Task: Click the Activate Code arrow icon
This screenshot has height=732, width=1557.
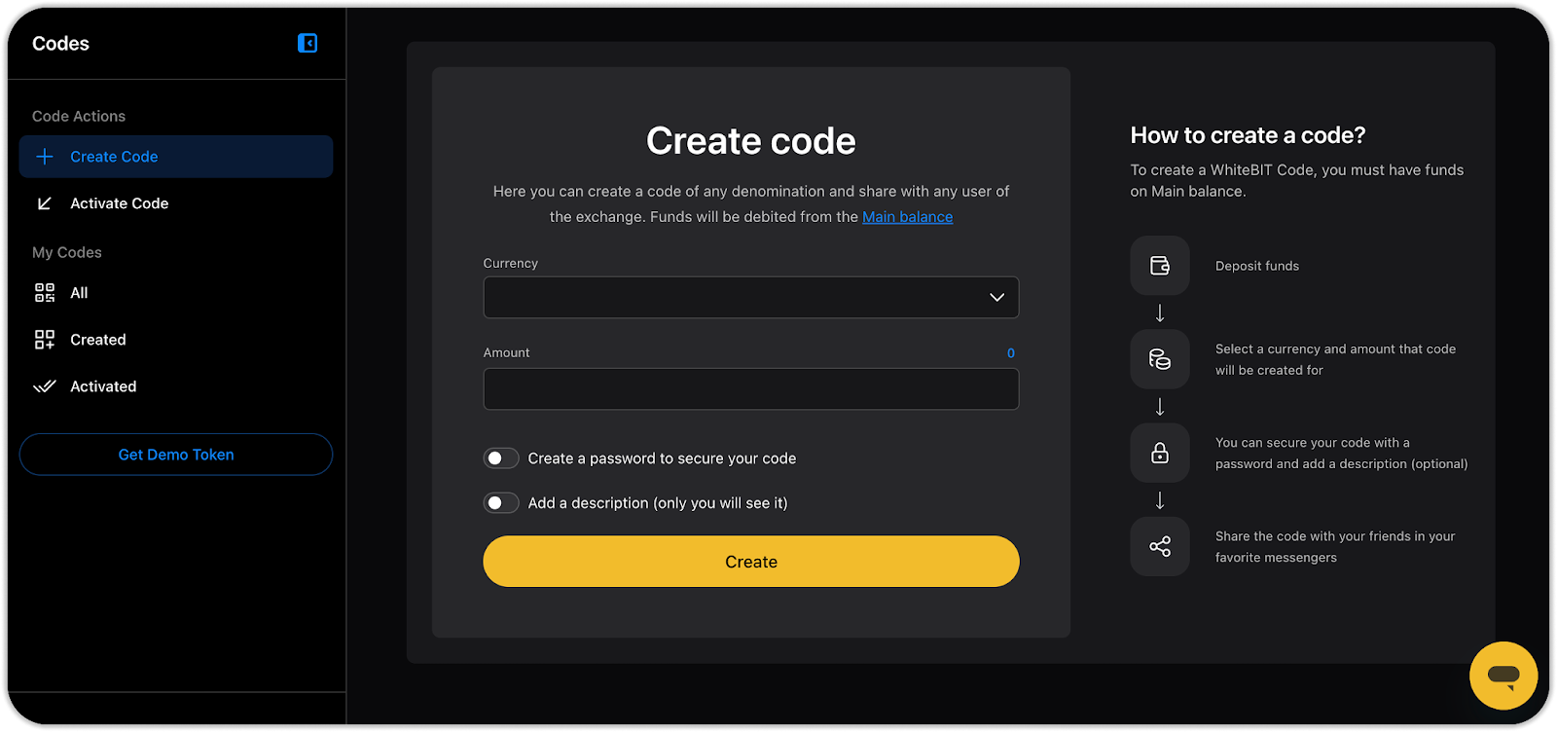Action: pyautogui.click(x=45, y=203)
